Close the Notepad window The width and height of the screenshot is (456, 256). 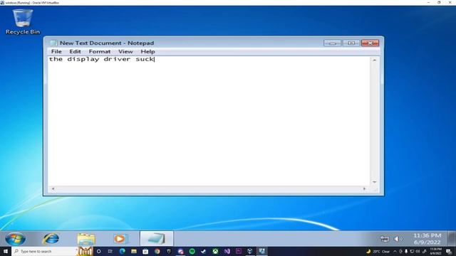coord(370,43)
